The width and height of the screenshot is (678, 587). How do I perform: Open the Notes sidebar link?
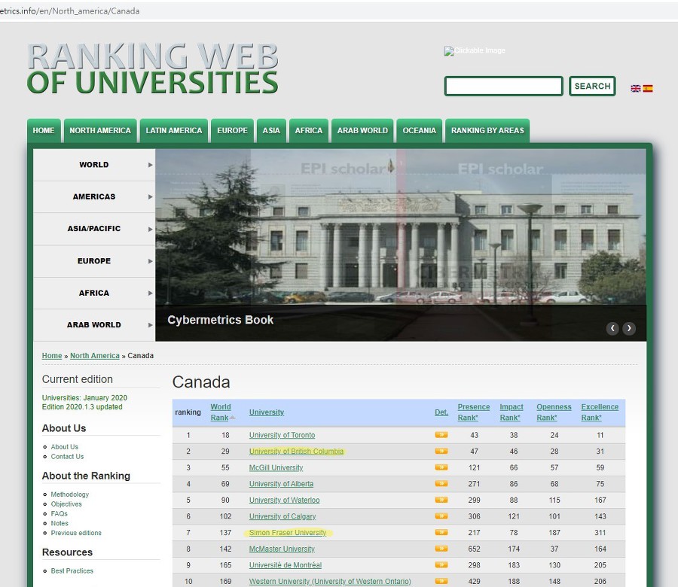(60, 523)
